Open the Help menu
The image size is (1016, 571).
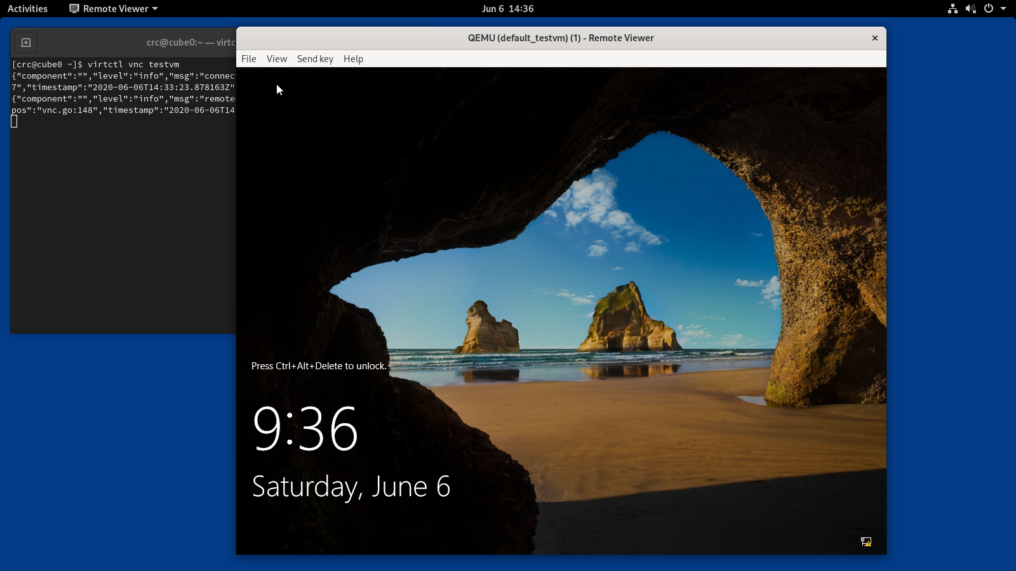tap(353, 58)
